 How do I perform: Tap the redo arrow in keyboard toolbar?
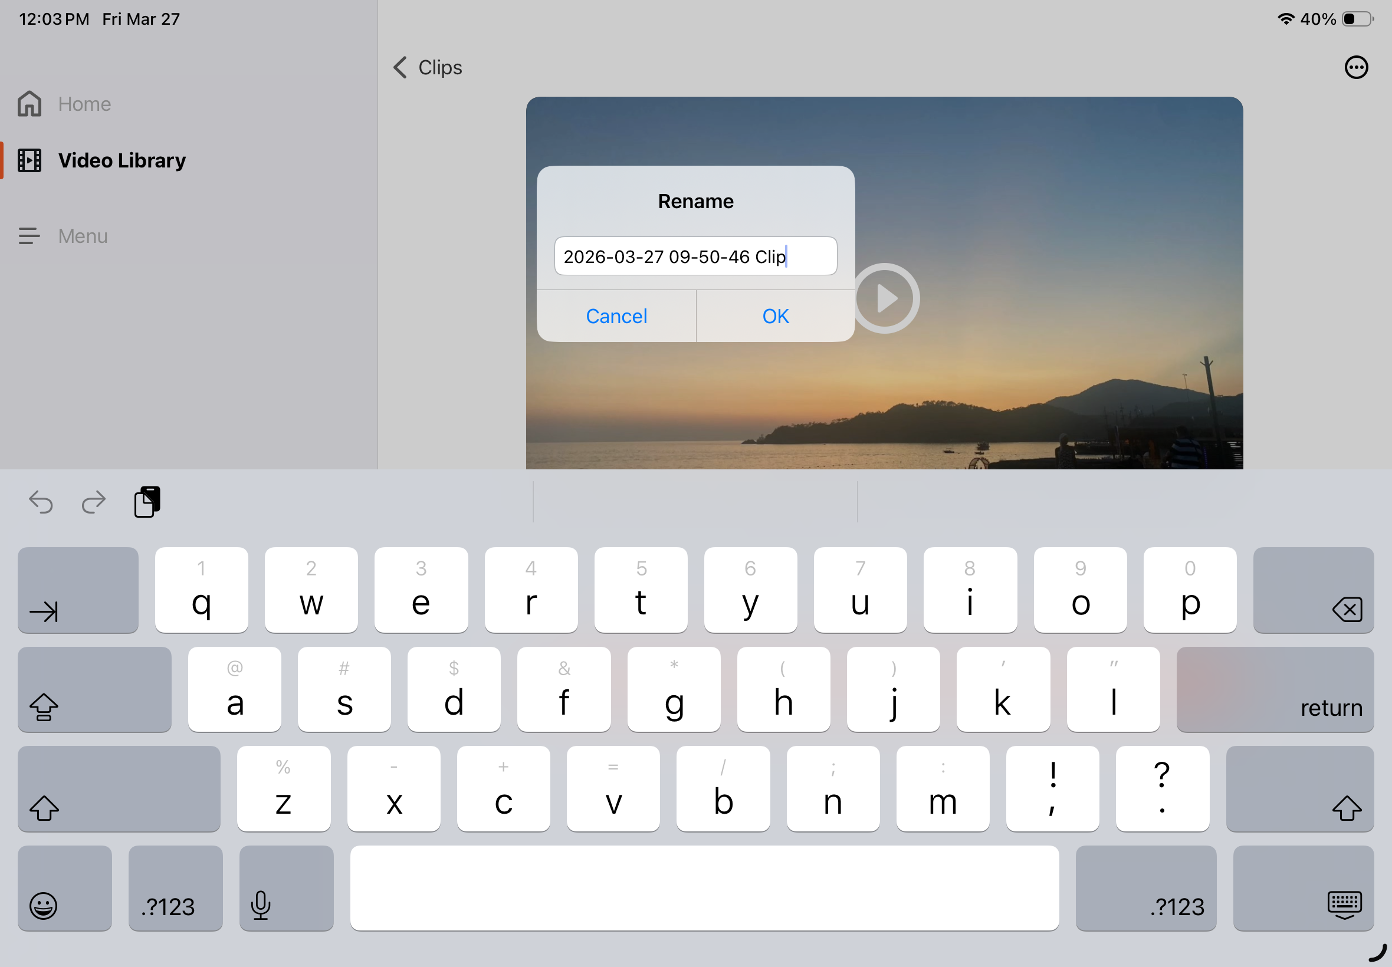point(93,502)
